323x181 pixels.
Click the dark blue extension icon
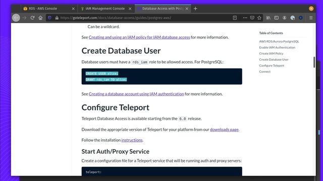[x=301, y=18]
